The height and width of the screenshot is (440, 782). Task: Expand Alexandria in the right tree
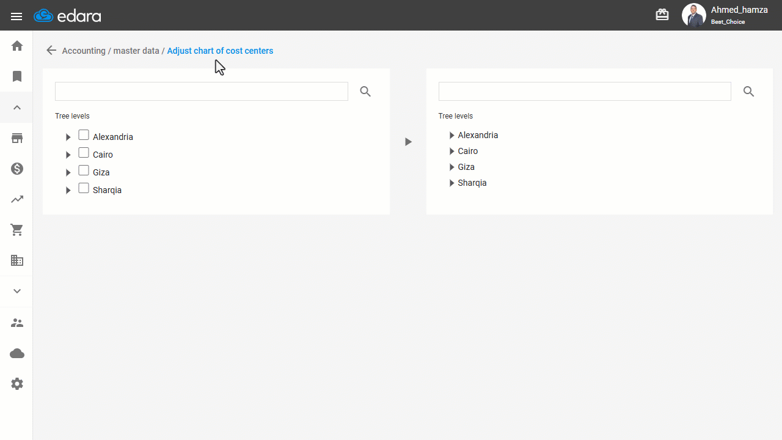pos(452,136)
